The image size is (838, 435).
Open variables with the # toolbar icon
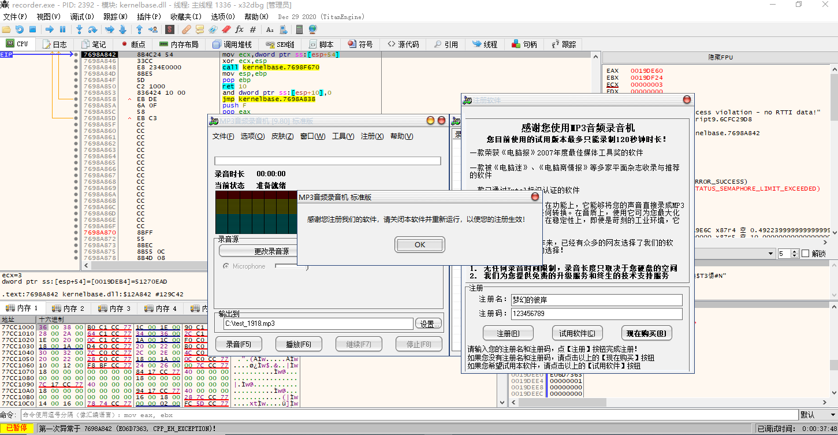[x=253, y=29]
